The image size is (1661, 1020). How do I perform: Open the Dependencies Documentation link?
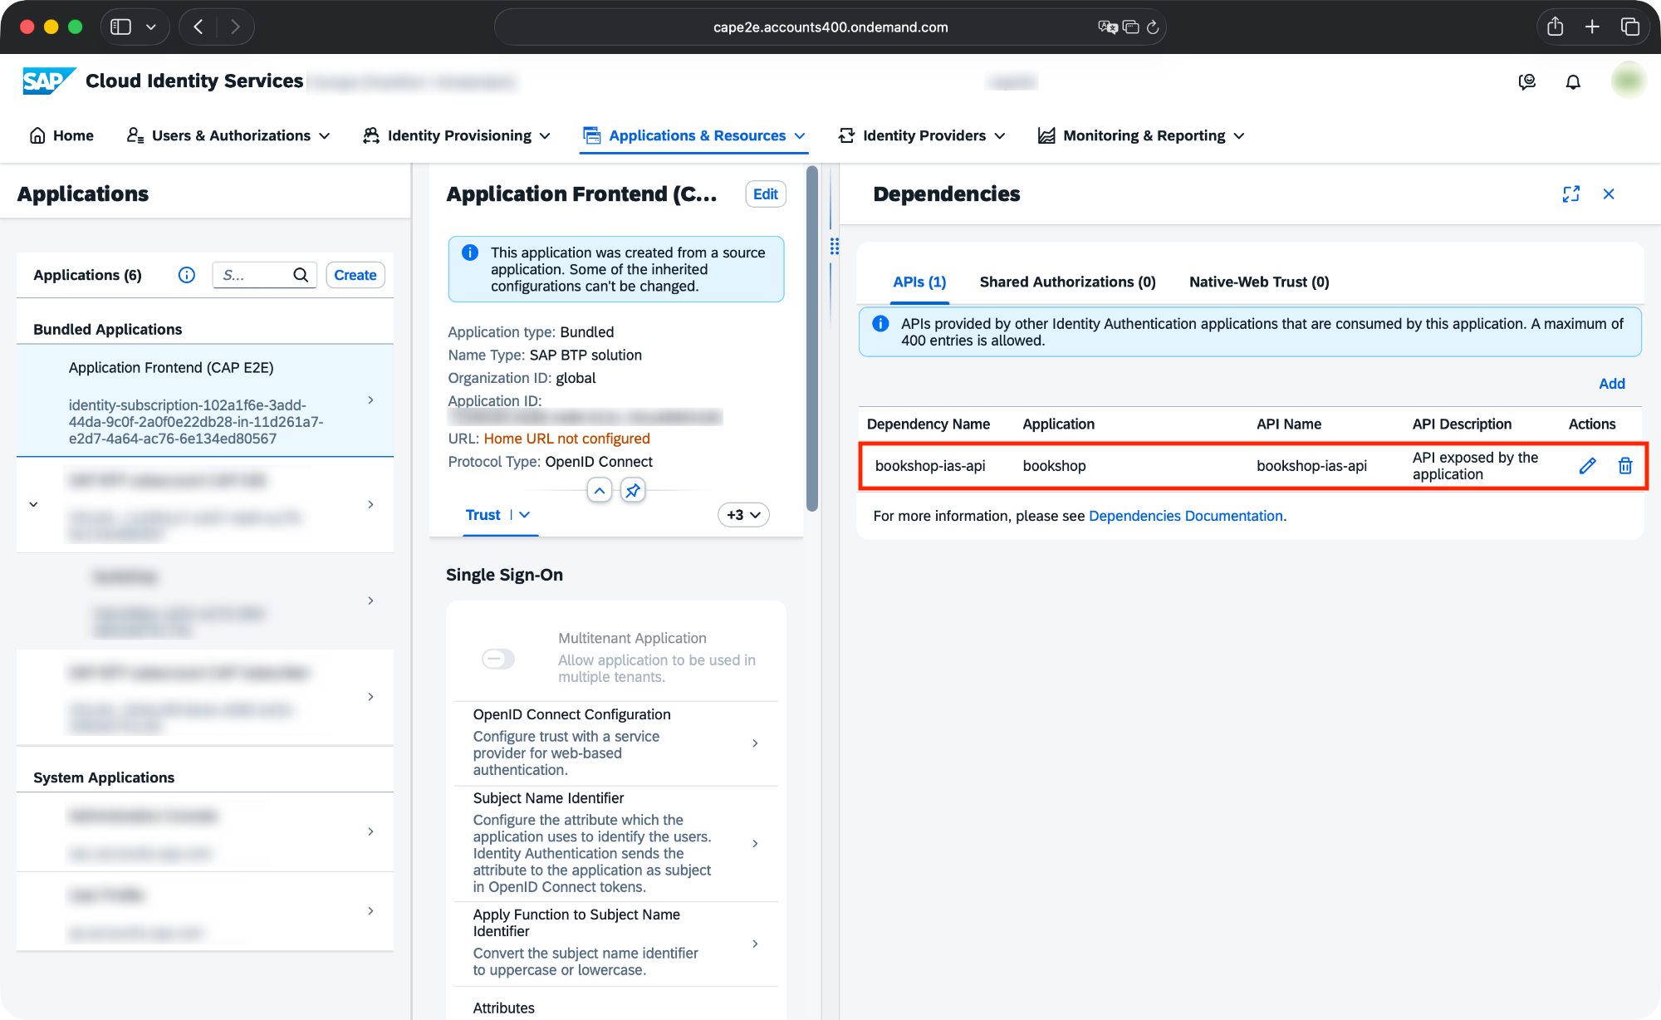1185,515
